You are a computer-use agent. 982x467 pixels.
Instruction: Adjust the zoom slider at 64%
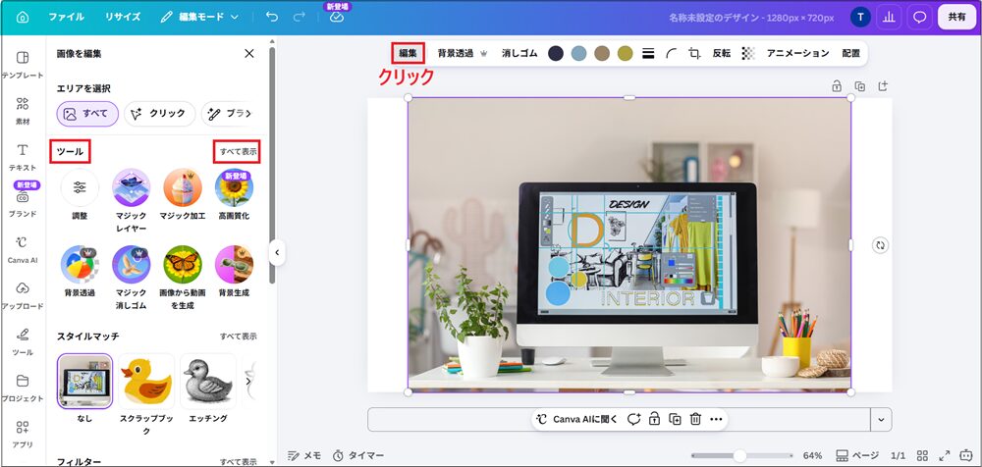(x=740, y=456)
